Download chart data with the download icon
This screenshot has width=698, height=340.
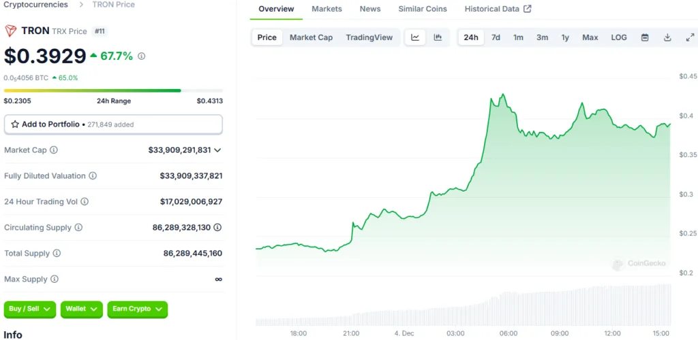point(667,37)
